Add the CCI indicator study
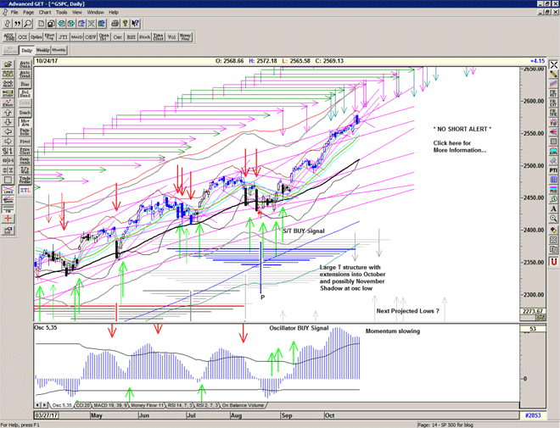560x428 pixels. point(23,37)
